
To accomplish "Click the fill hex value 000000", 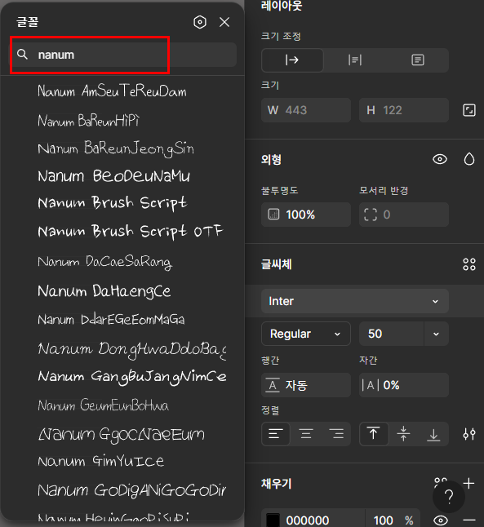I will [308, 520].
